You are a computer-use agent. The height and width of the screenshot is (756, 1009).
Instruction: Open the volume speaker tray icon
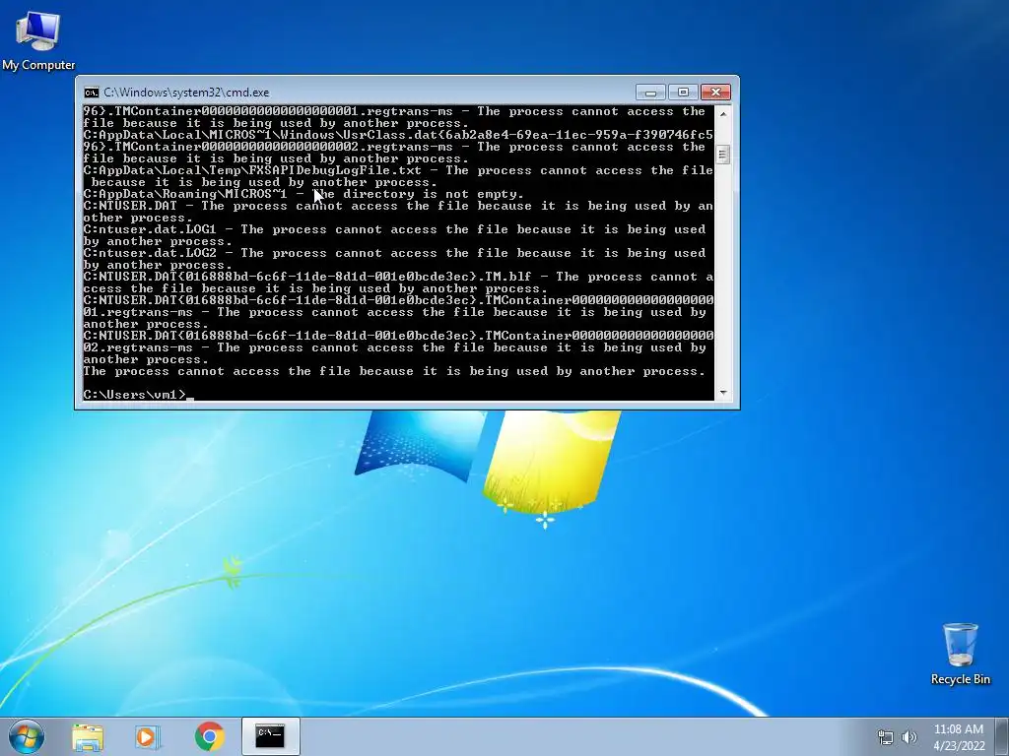(x=908, y=737)
